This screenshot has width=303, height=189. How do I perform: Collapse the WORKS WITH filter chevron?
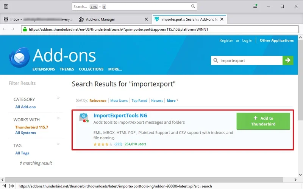58,118
